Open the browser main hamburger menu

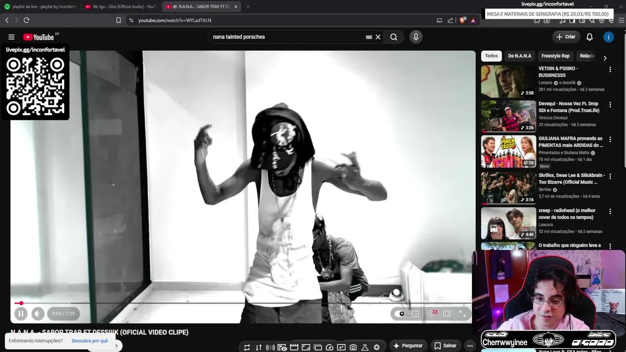[x=622, y=20]
